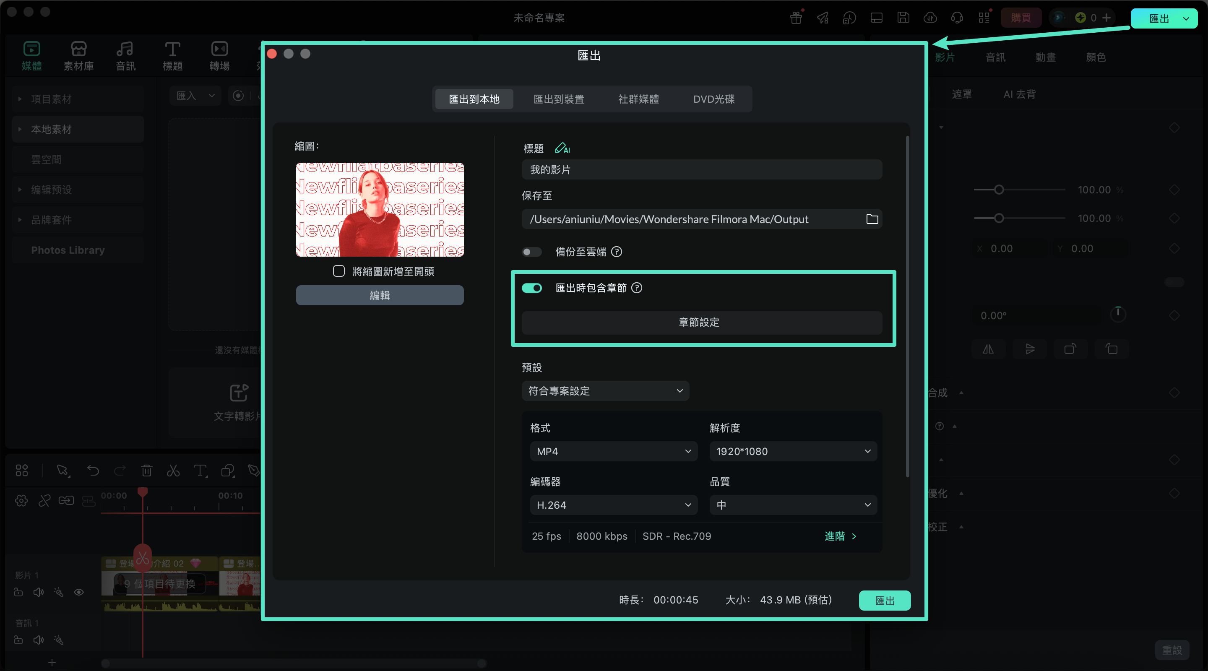Click help icon next to 匯出時包含章節
This screenshot has width=1208, height=671.
pyautogui.click(x=636, y=288)
